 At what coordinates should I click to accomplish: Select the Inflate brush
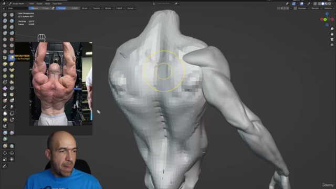click(x=5, y=33)
